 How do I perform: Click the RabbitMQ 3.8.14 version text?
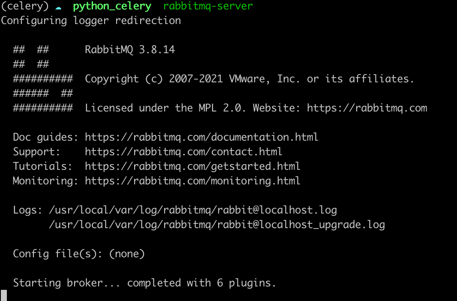[x=129, y=49]
